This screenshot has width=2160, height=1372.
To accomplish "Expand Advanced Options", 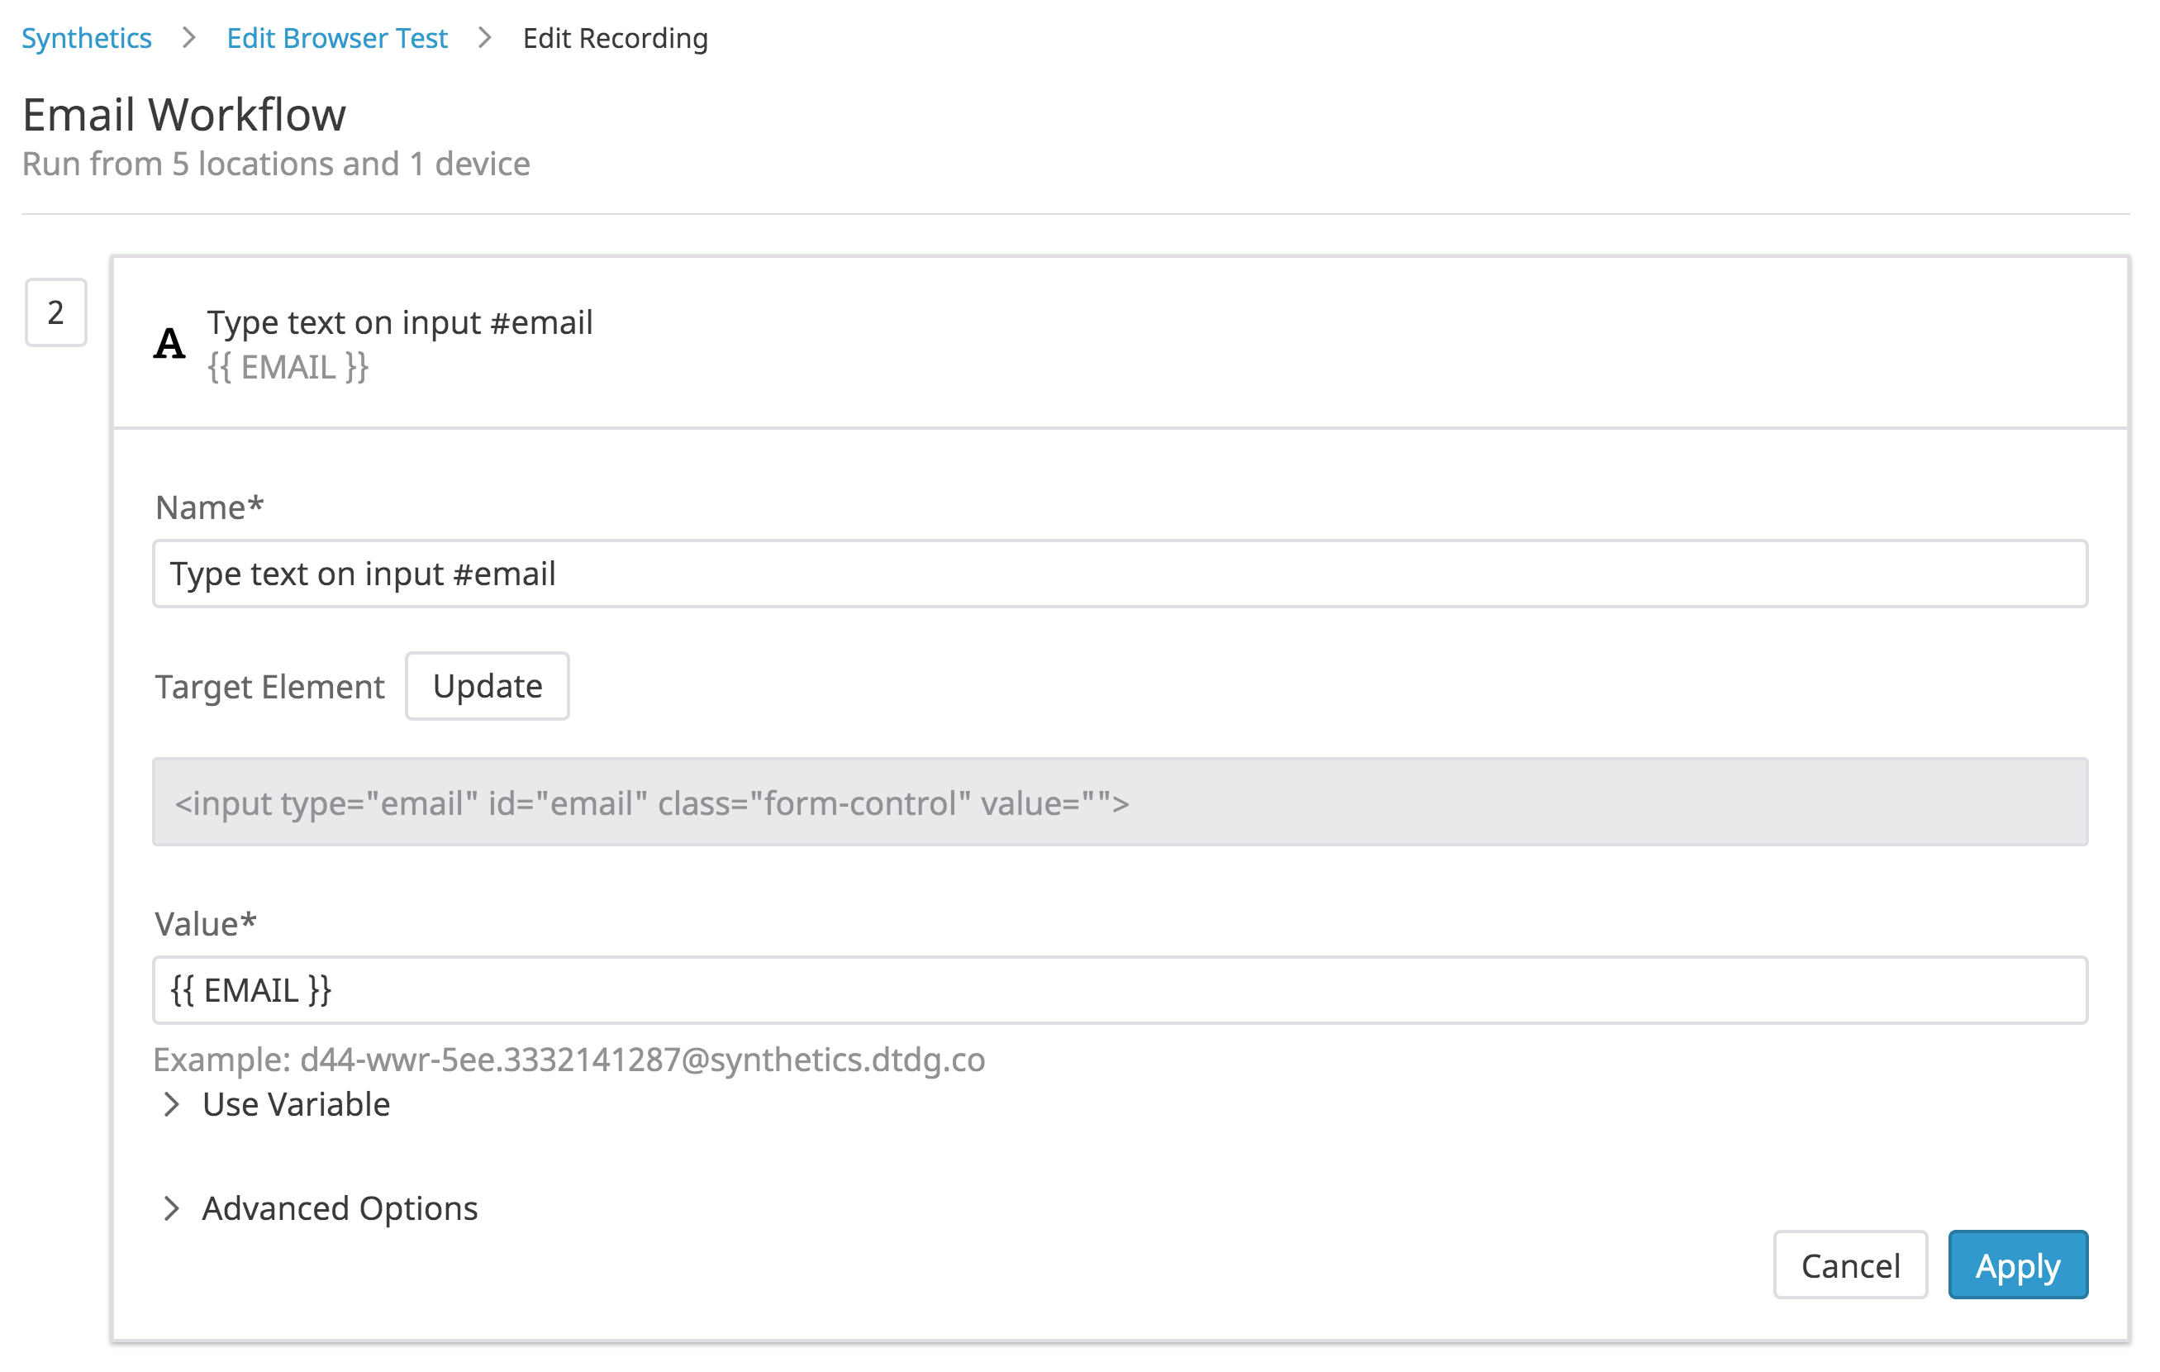I will [340, 1208].
